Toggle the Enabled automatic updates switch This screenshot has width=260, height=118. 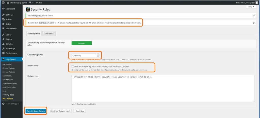[x=82, y=43]
